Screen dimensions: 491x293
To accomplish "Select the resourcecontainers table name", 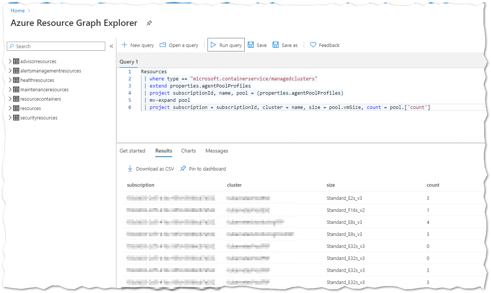I will pyautogui.click(x=41, y=99).
